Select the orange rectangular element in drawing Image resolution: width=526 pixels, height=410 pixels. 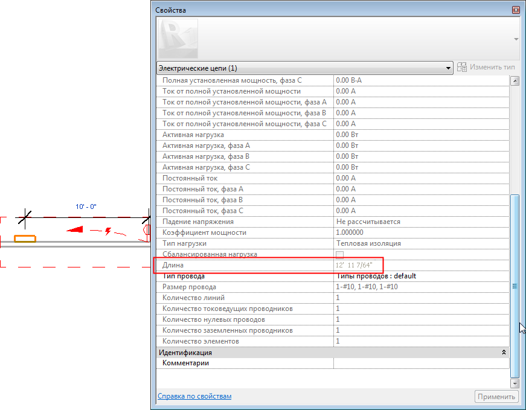click(x=25, y=239)
